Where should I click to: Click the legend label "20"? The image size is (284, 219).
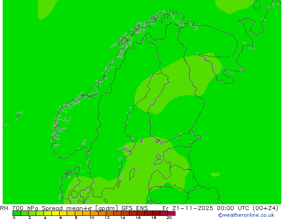[x=169, y=218]
